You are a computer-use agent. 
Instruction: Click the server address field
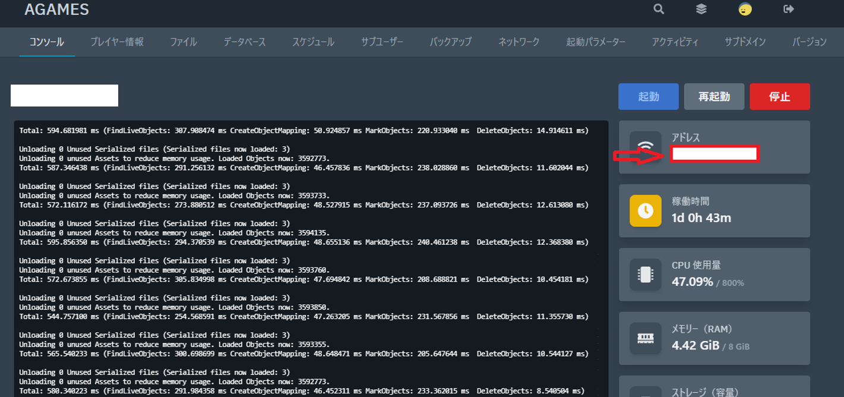[x=714, y=155]
